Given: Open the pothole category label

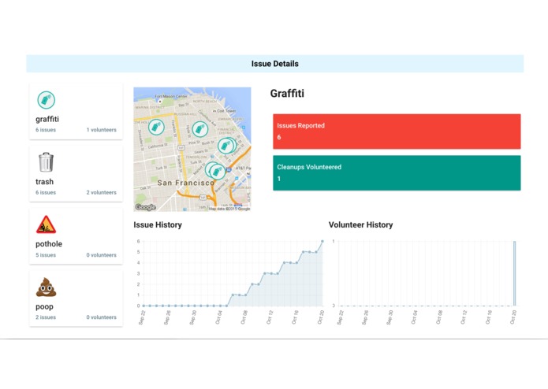Looking at the screenshot, I should pyautogui.click(x=49, y=244).
